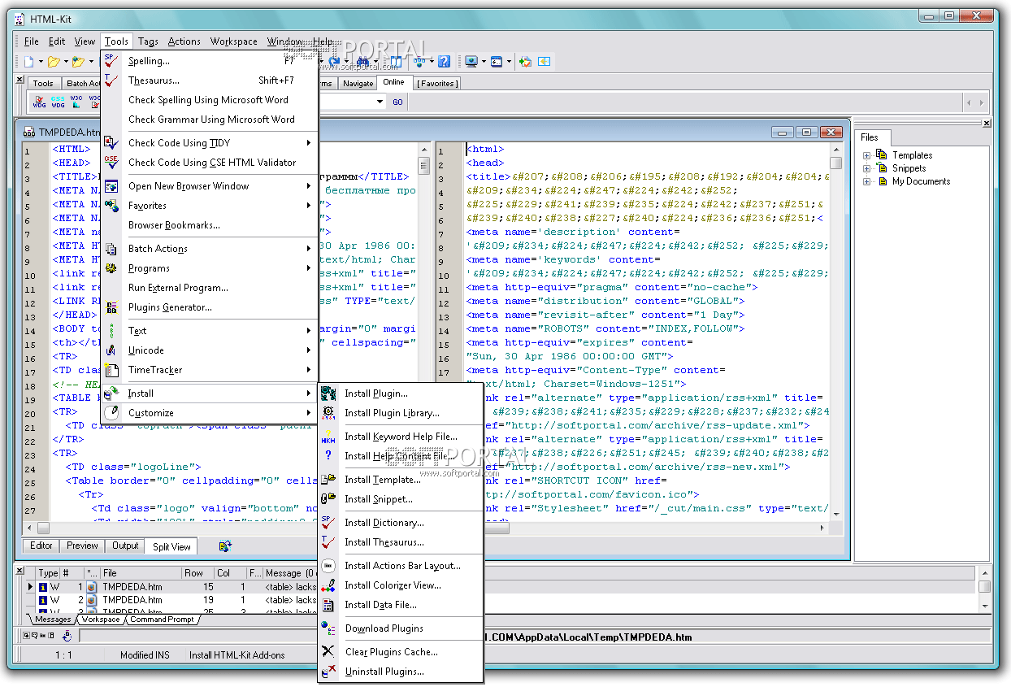The width and height of the screenshot is (1011, 687).
Task: Expand the Templates tree node
Action: (x=867, y=155)
